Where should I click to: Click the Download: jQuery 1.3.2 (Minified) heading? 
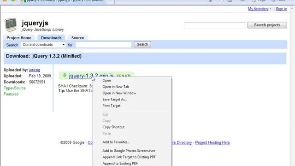tap(44, 56)
